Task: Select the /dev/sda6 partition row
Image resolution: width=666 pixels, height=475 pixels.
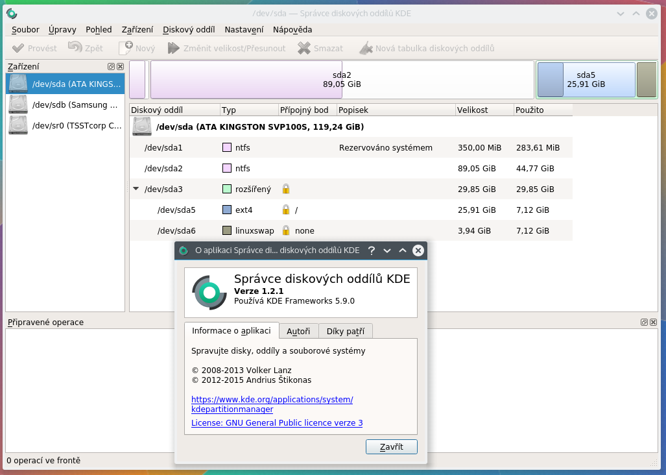Action: tap(351, 231)
